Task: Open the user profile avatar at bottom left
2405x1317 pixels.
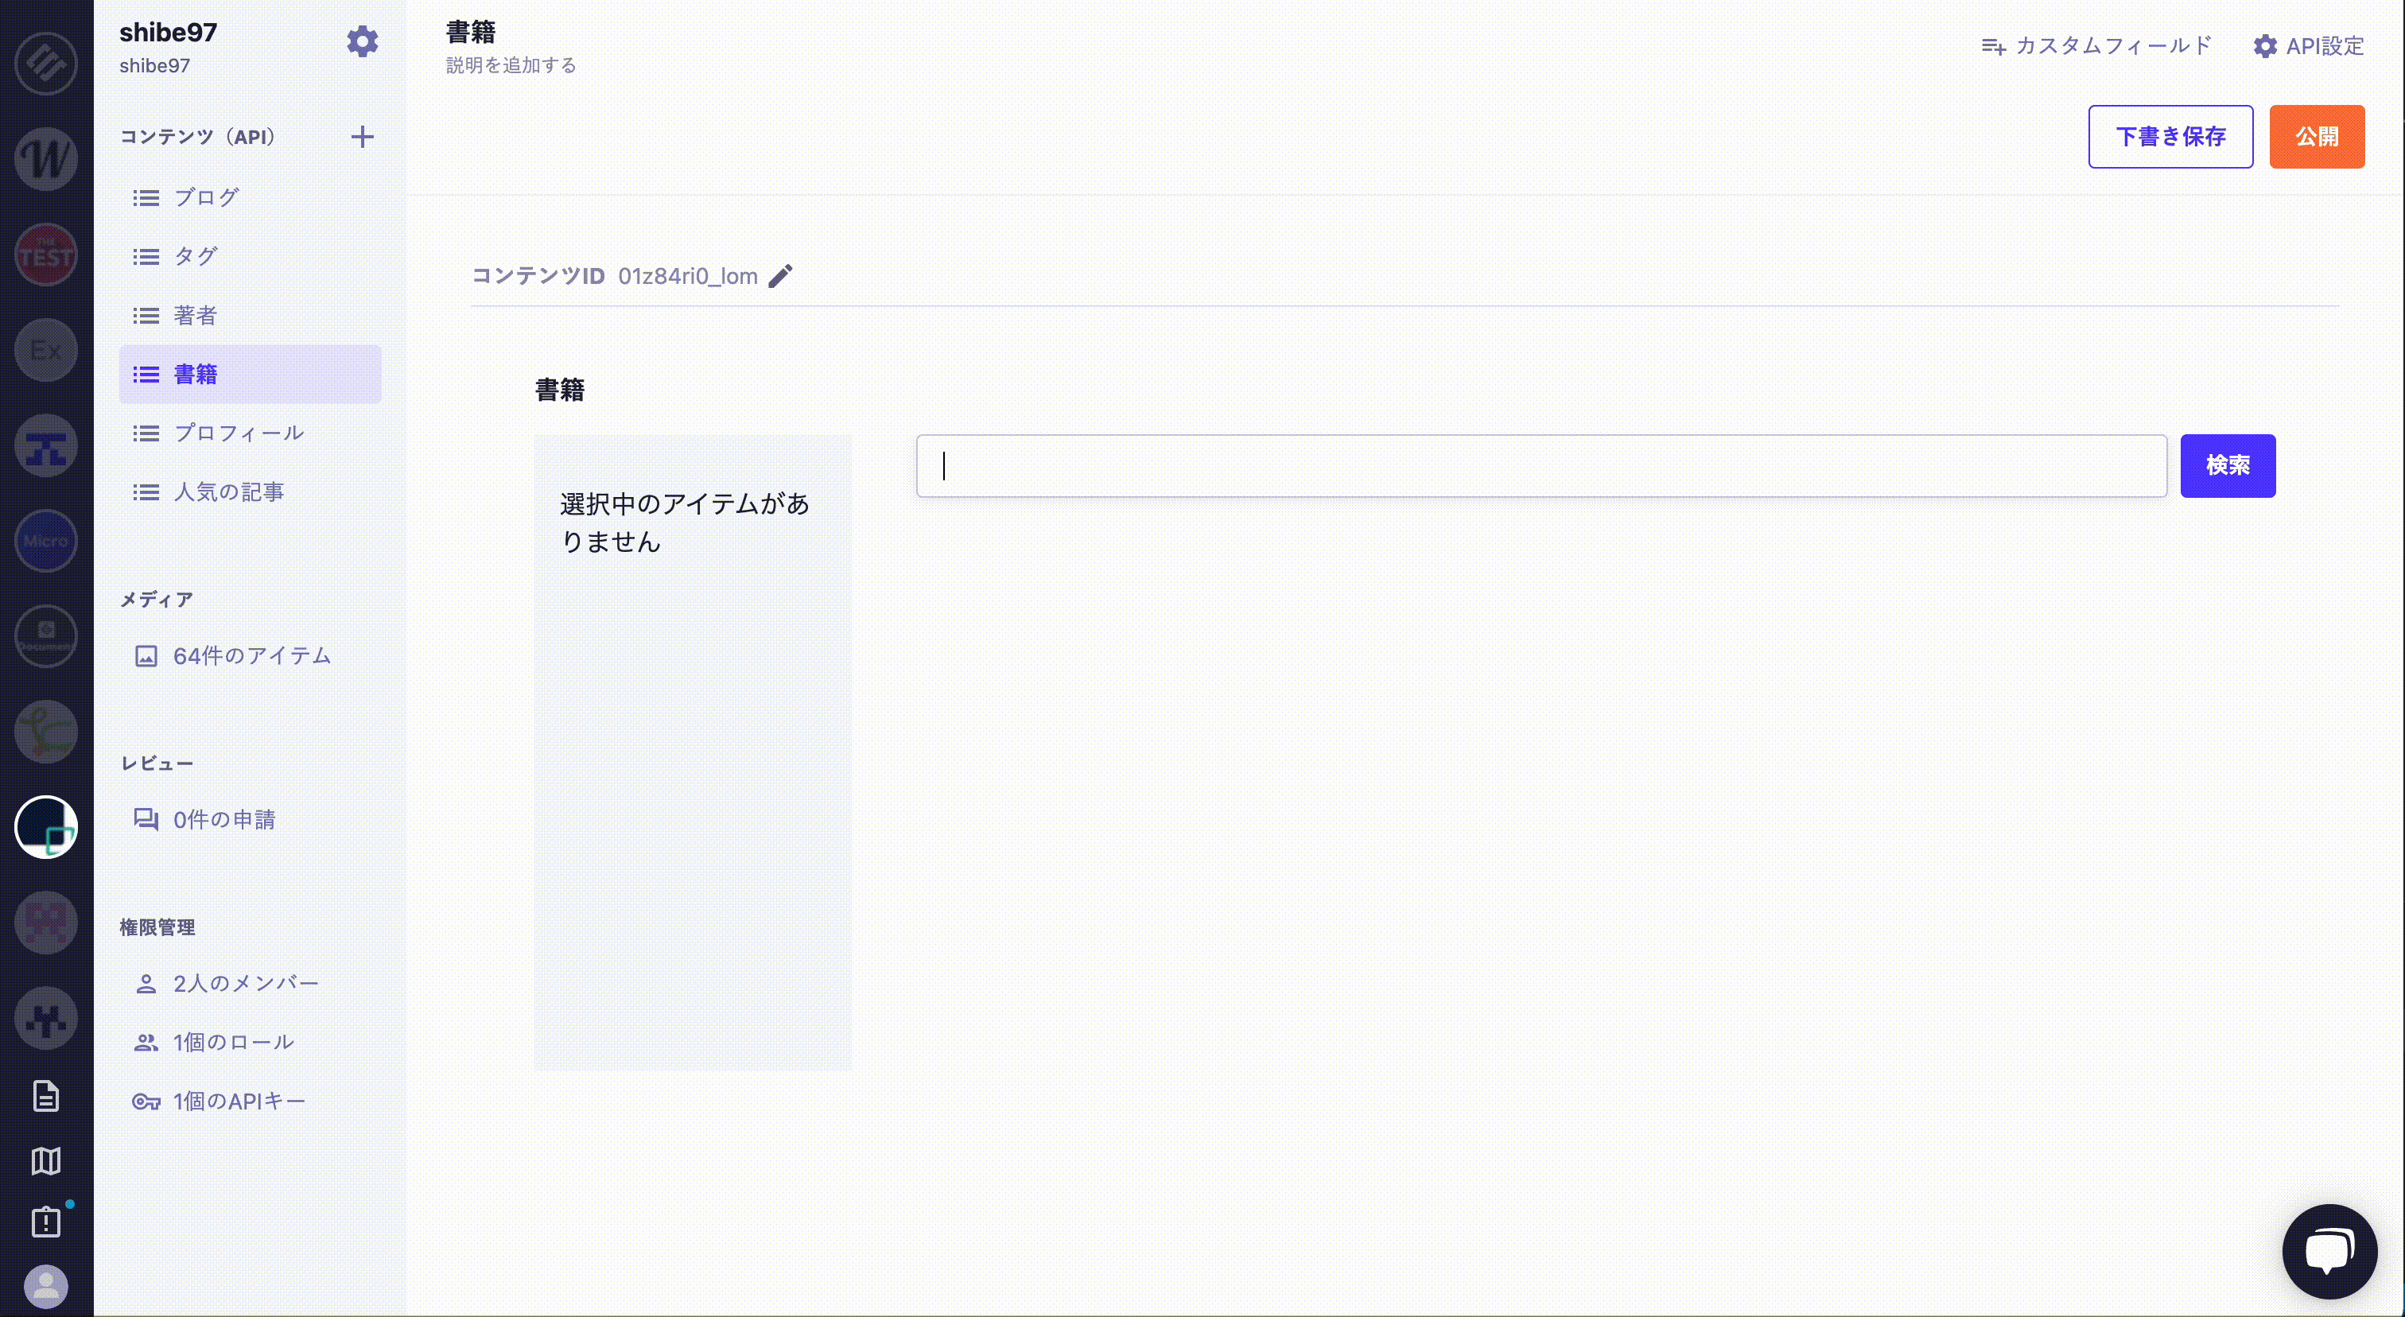Action: click(46, 1287)
